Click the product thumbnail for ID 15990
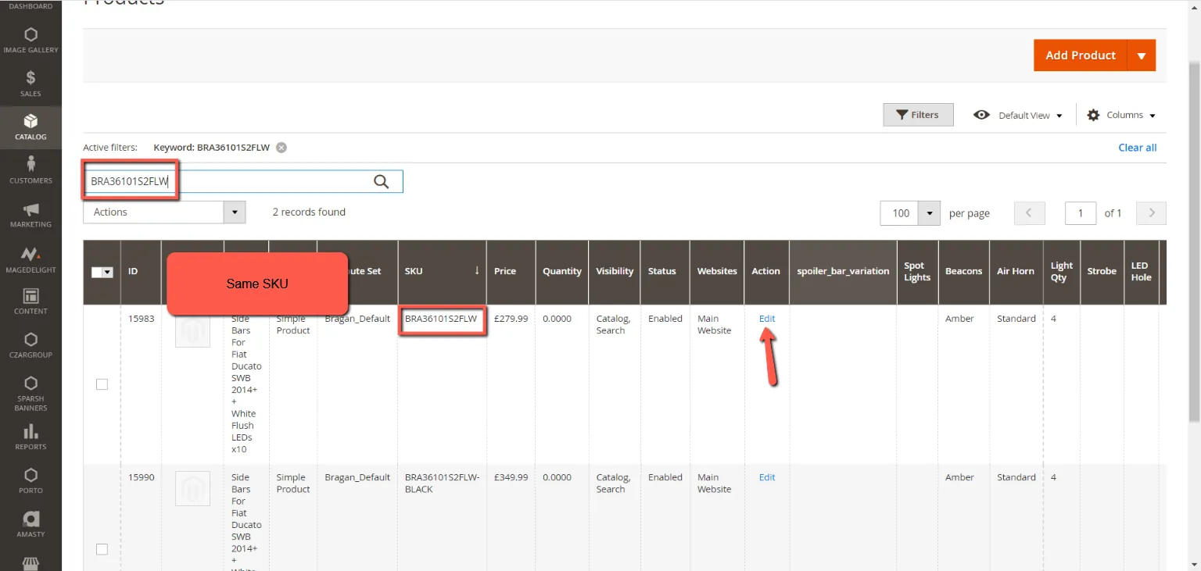1201x571 pixels. [192, 489]
